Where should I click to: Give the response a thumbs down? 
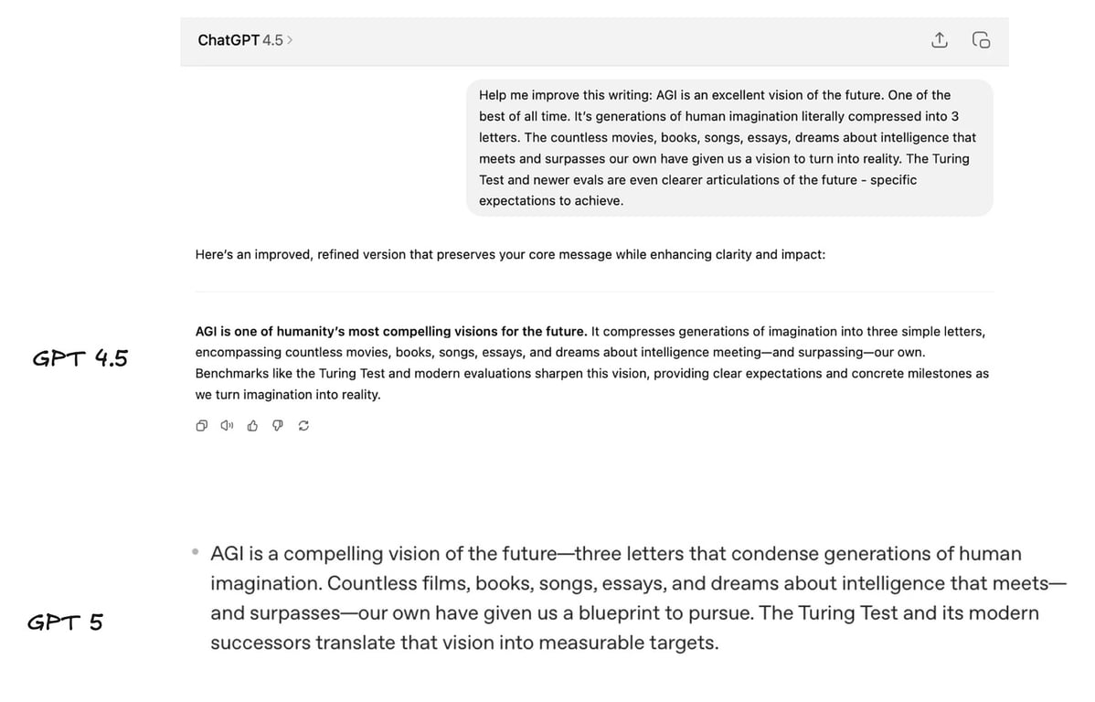278,425
